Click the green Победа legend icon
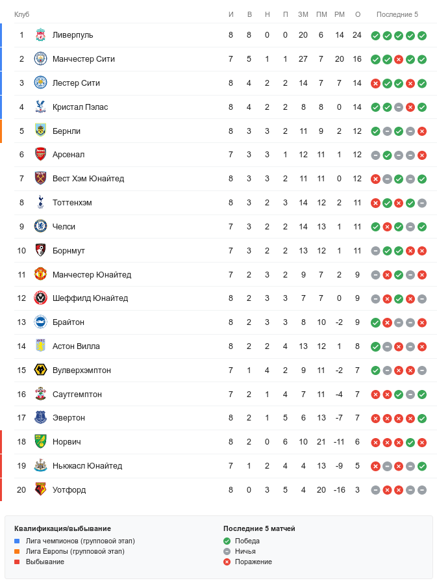 pos(227,541)
